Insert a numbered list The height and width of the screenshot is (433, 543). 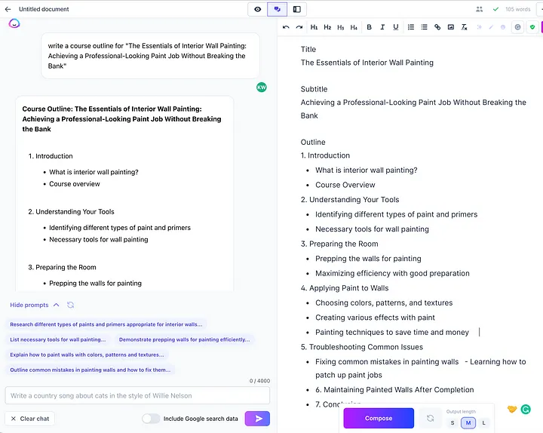(x=411, y=27)
